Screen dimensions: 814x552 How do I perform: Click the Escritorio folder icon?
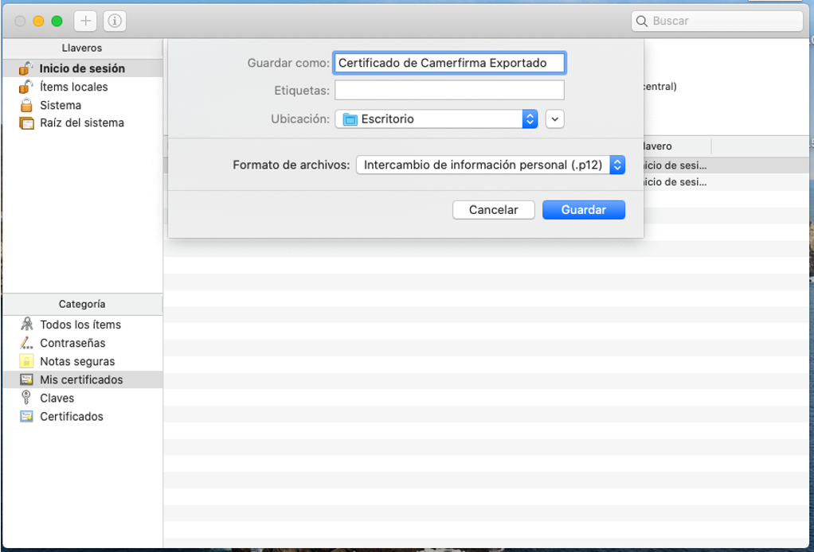[x=350, y=119]
